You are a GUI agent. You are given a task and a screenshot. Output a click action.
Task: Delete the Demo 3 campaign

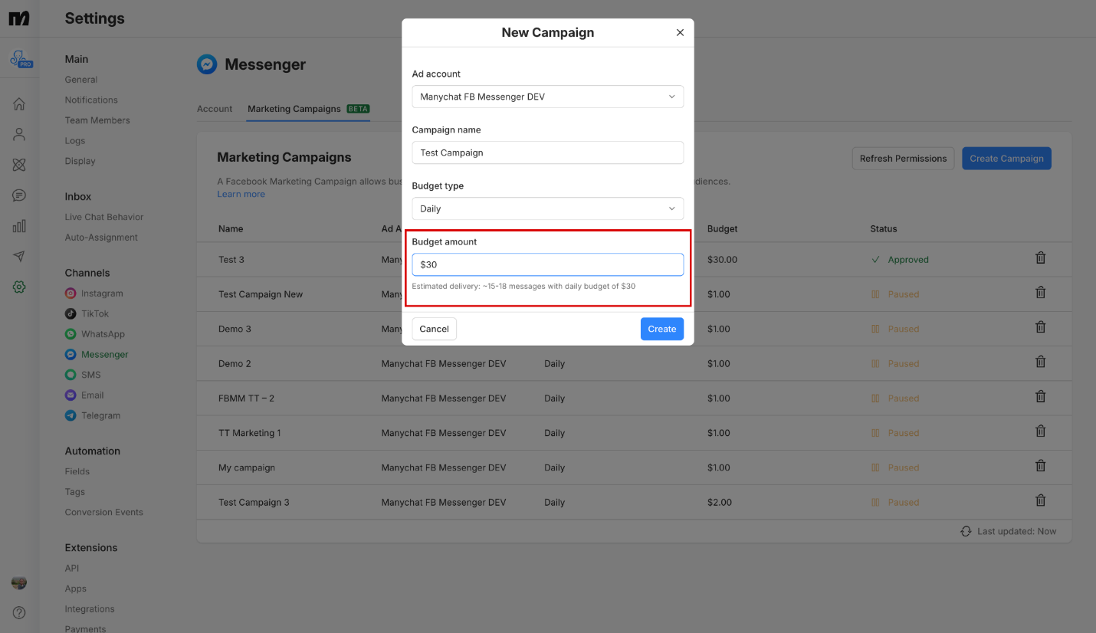tap(1040, 326)
